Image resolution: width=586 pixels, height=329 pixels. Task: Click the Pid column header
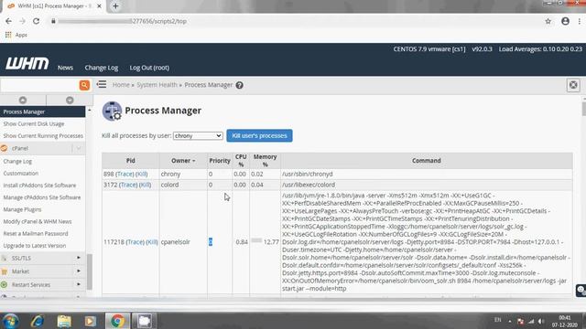[130, 161]
